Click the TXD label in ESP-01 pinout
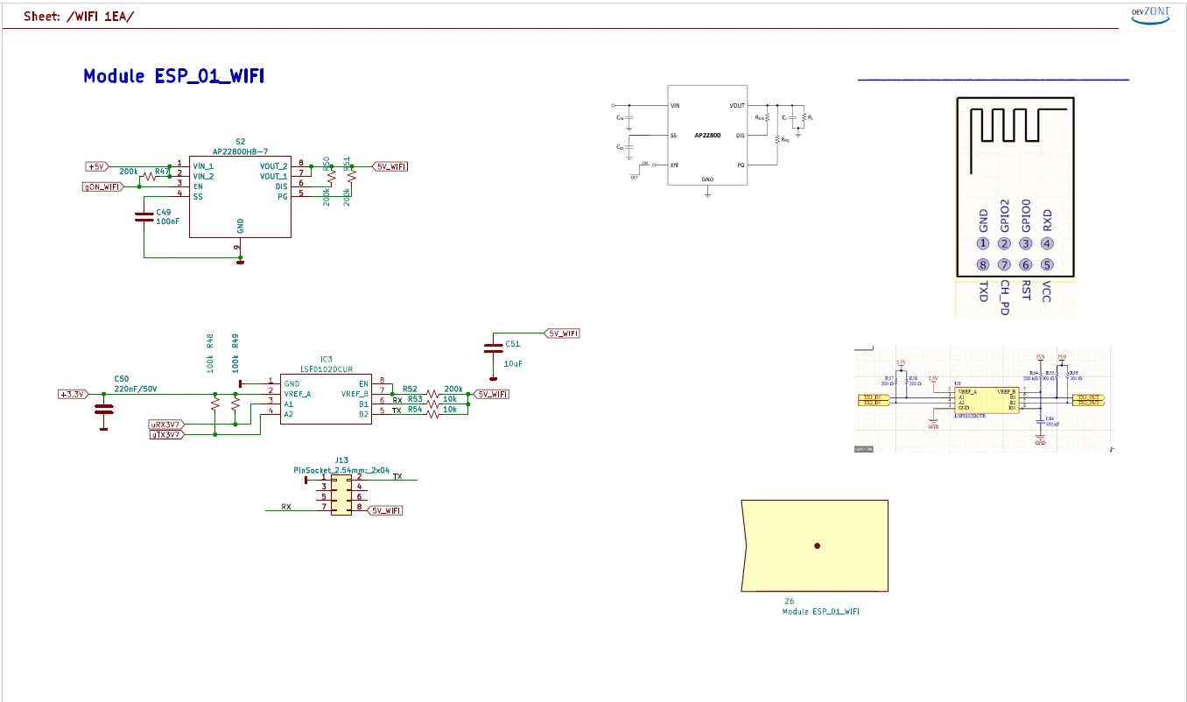The width and height of the screenshot is (1187, 702). click(x=984, y=292)
